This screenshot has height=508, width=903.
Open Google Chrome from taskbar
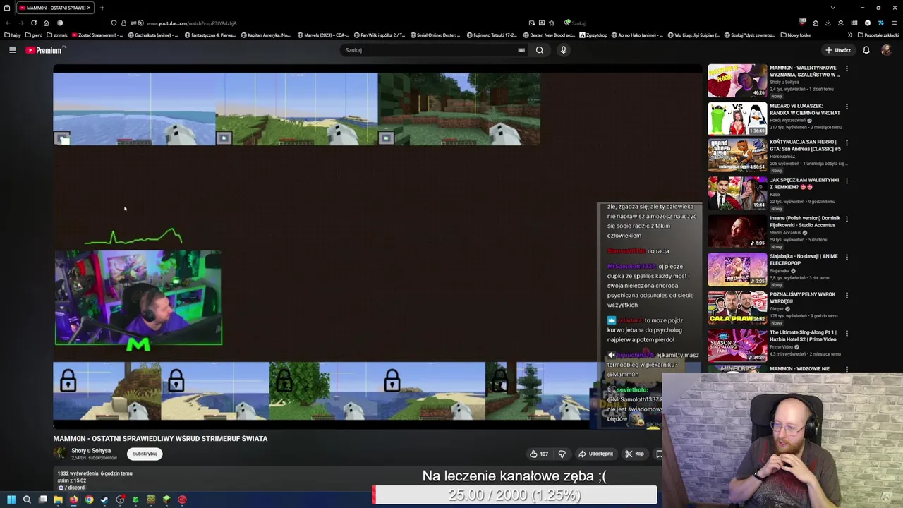pos(89,500)
